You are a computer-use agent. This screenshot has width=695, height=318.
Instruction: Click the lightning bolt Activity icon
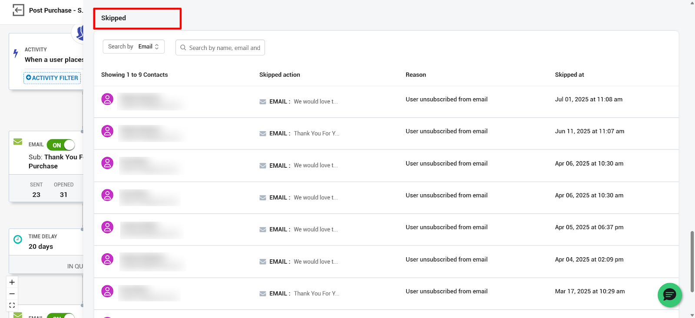click(x=16, y=54)
